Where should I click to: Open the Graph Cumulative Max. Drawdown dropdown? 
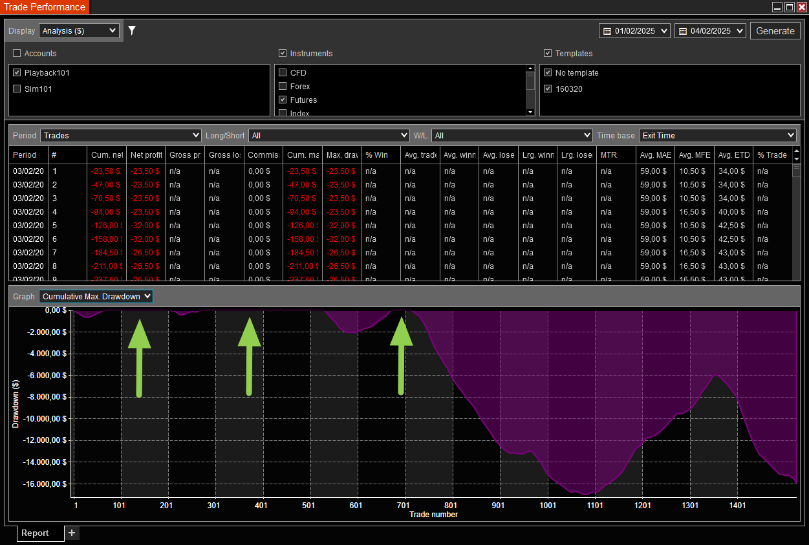point(96,297)
